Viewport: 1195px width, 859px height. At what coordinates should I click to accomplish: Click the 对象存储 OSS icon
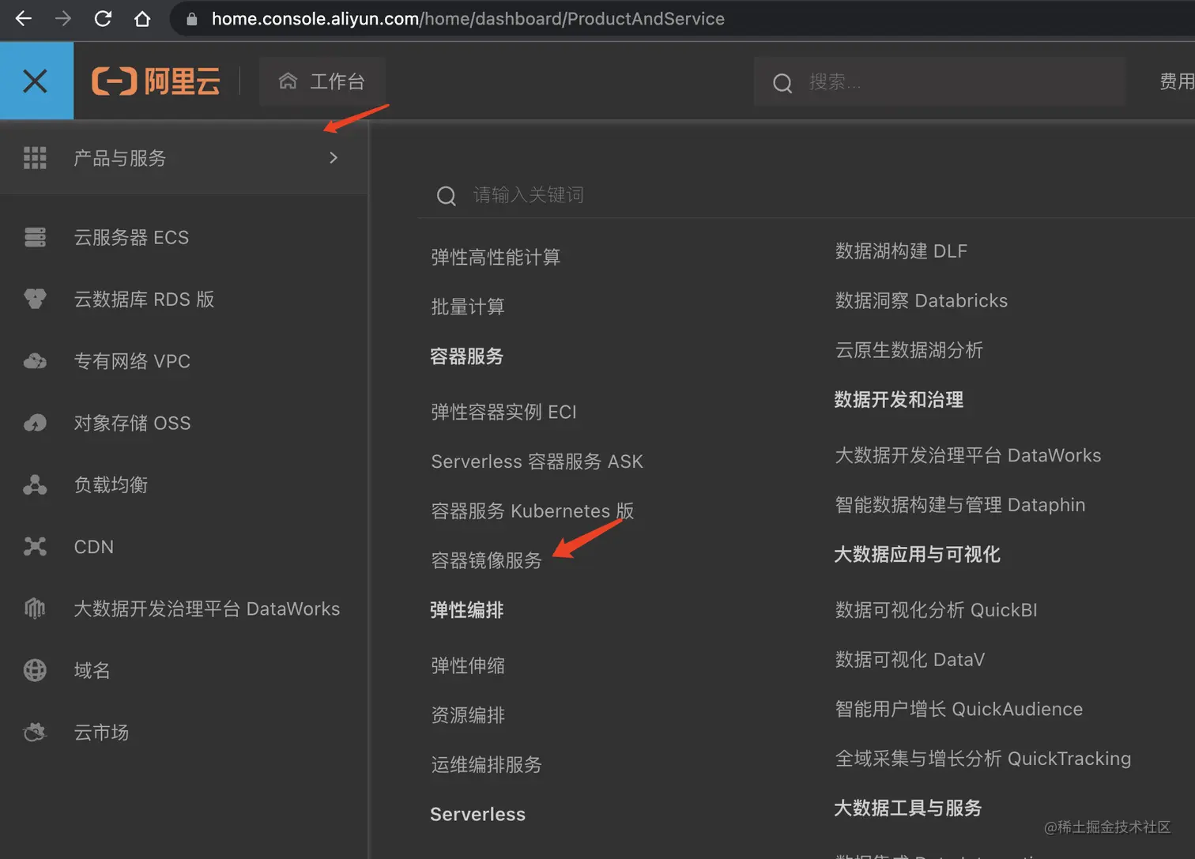(x=35, y=423)
